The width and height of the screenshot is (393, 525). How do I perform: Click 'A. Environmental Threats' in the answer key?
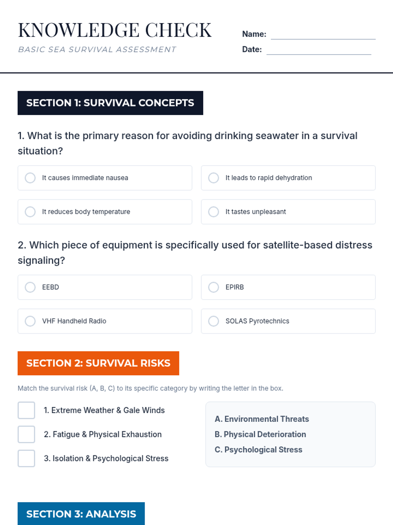[x=262, y=419]
